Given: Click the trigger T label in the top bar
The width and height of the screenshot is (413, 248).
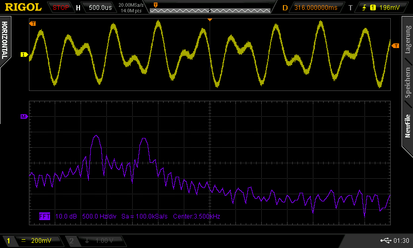Looking at the screenshot, I should [351, 8].
